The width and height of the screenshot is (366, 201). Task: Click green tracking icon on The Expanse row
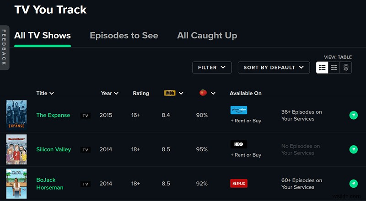353,115
